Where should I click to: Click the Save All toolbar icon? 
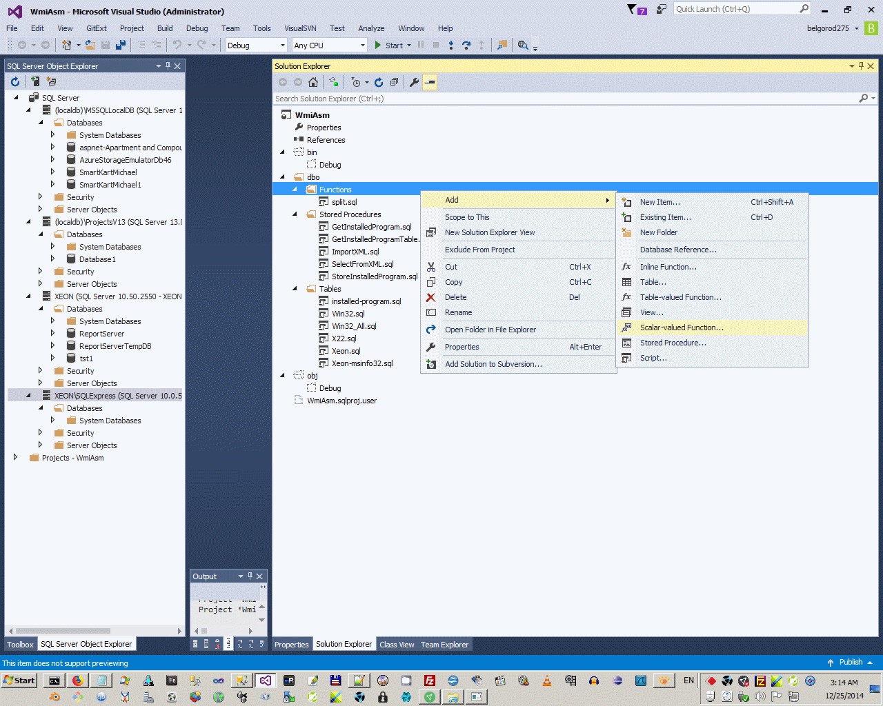(121, 45)
